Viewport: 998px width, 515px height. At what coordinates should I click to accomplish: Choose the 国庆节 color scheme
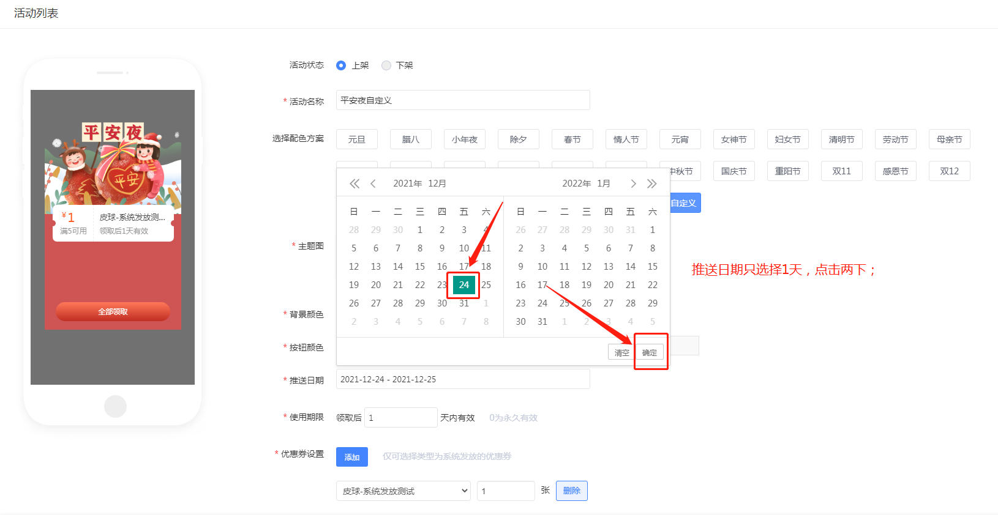pos(734,171)
